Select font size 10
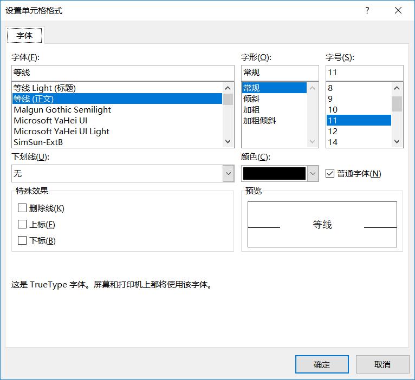 [x=359, y=109]
